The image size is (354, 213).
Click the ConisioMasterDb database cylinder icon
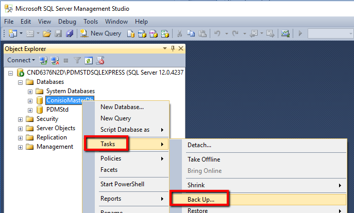(x=40, y=100)
